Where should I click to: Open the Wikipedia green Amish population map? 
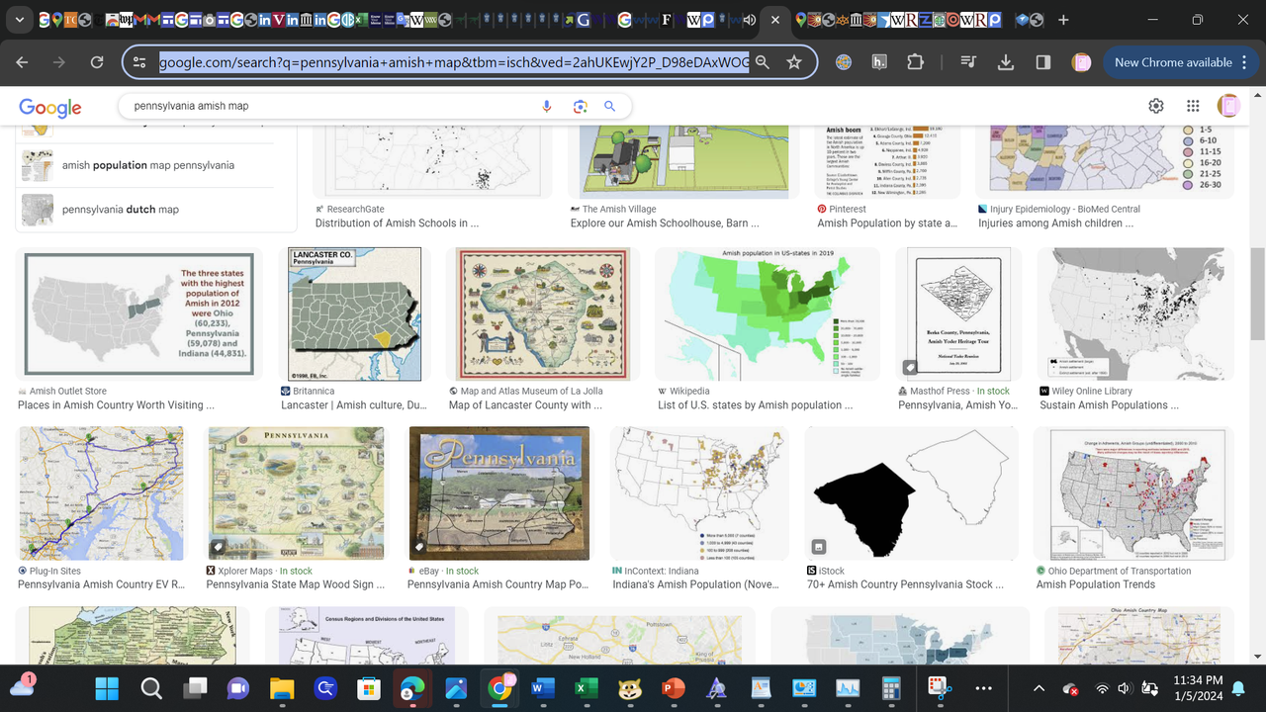pyautogui.click(x=768, y=314)
